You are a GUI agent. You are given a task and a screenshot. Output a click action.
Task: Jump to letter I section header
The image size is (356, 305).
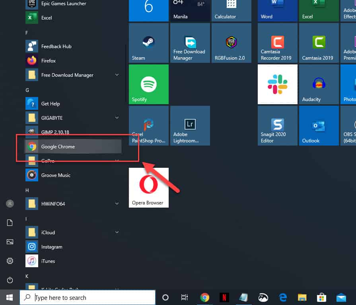pos(26,219)
